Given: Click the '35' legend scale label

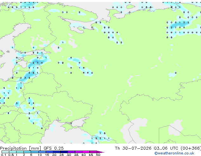Looking at the screenshot, I should (x=76, y=155).
